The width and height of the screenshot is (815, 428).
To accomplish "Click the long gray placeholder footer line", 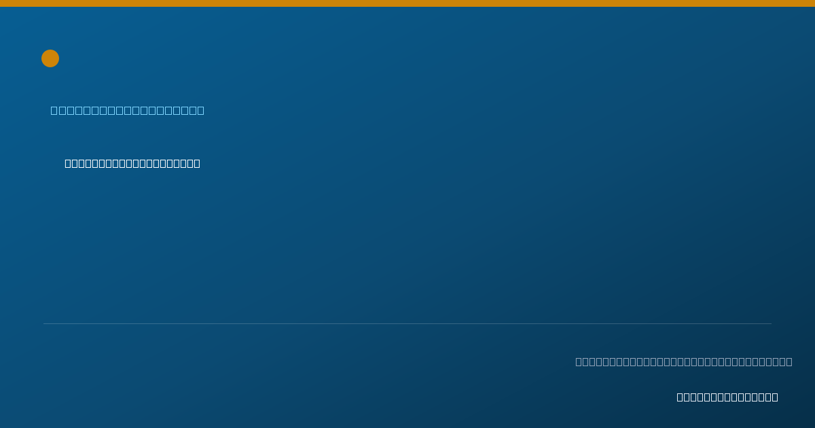I will point(684,361).
